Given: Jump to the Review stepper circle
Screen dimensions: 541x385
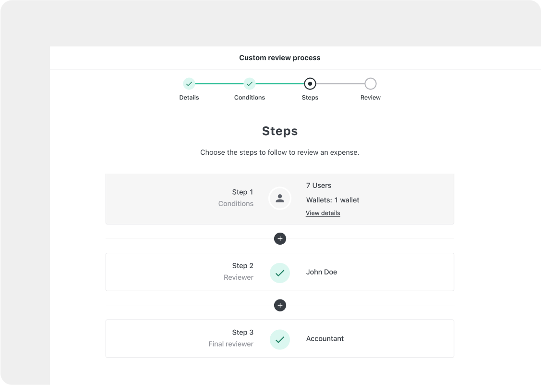Looking at the screenshot, I should (371, 84).
